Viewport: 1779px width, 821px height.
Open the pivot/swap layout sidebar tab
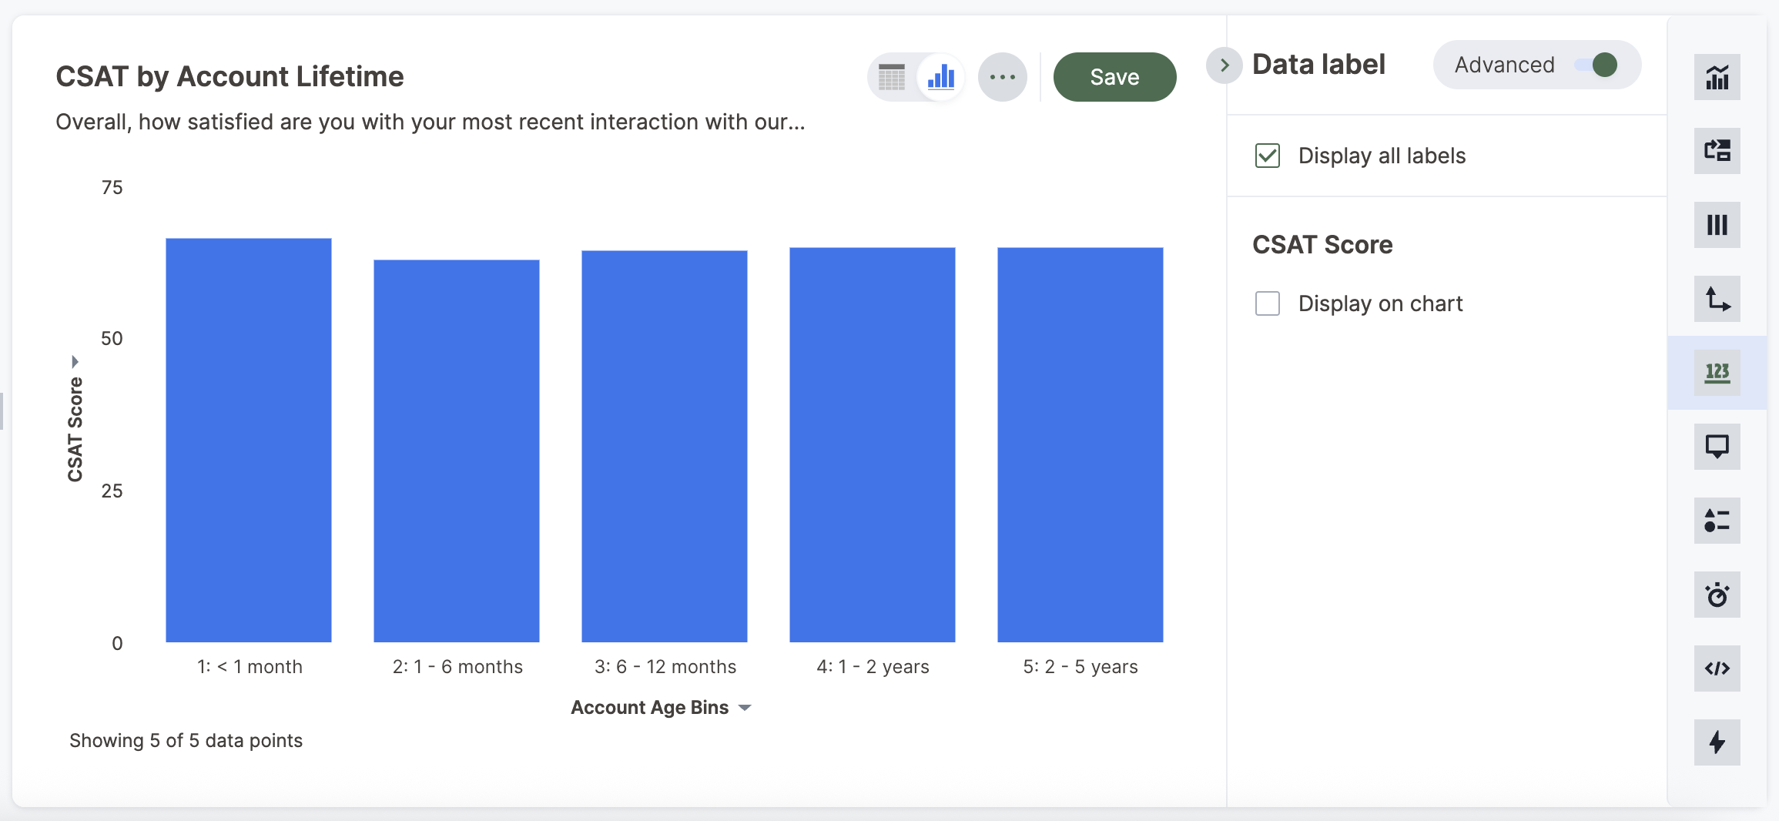point(1717,151)
